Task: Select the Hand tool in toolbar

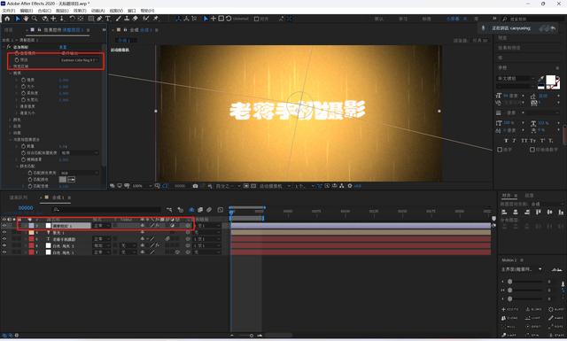Action: (x=26, y=19)
